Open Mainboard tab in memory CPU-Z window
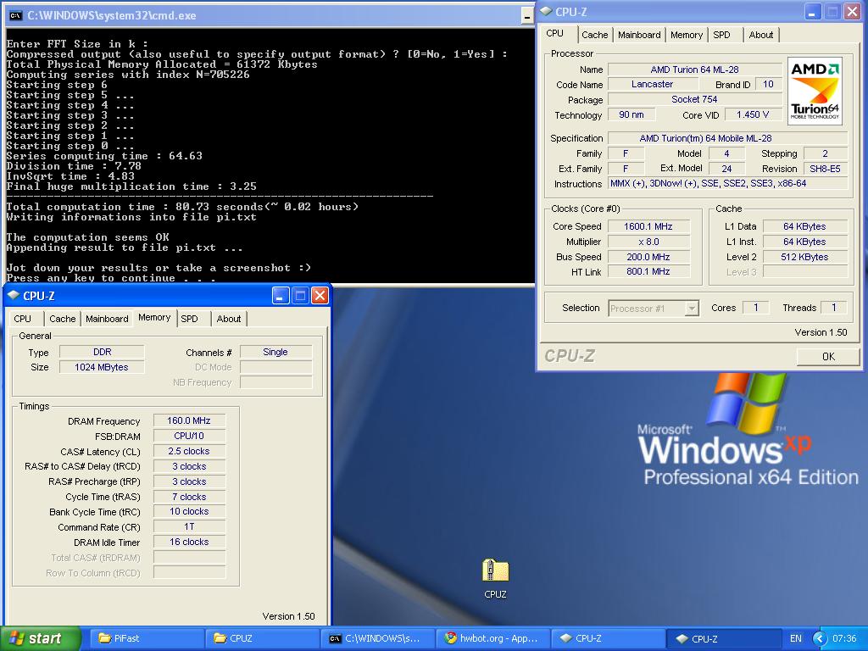The image size is (868, 651). (107, 319)
